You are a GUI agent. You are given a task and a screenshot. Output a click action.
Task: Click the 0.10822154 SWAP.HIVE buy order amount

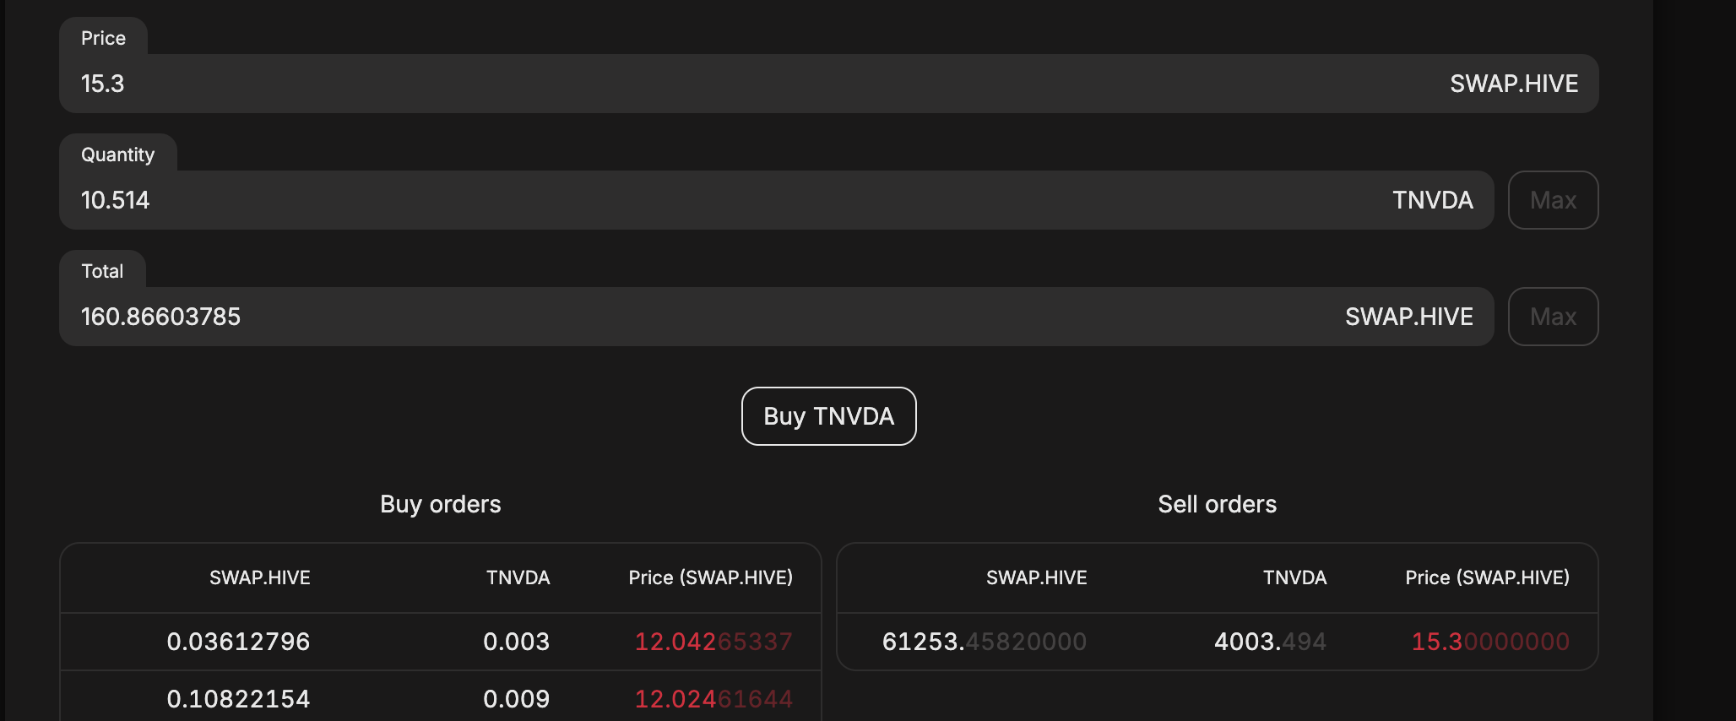coord(238,699)
